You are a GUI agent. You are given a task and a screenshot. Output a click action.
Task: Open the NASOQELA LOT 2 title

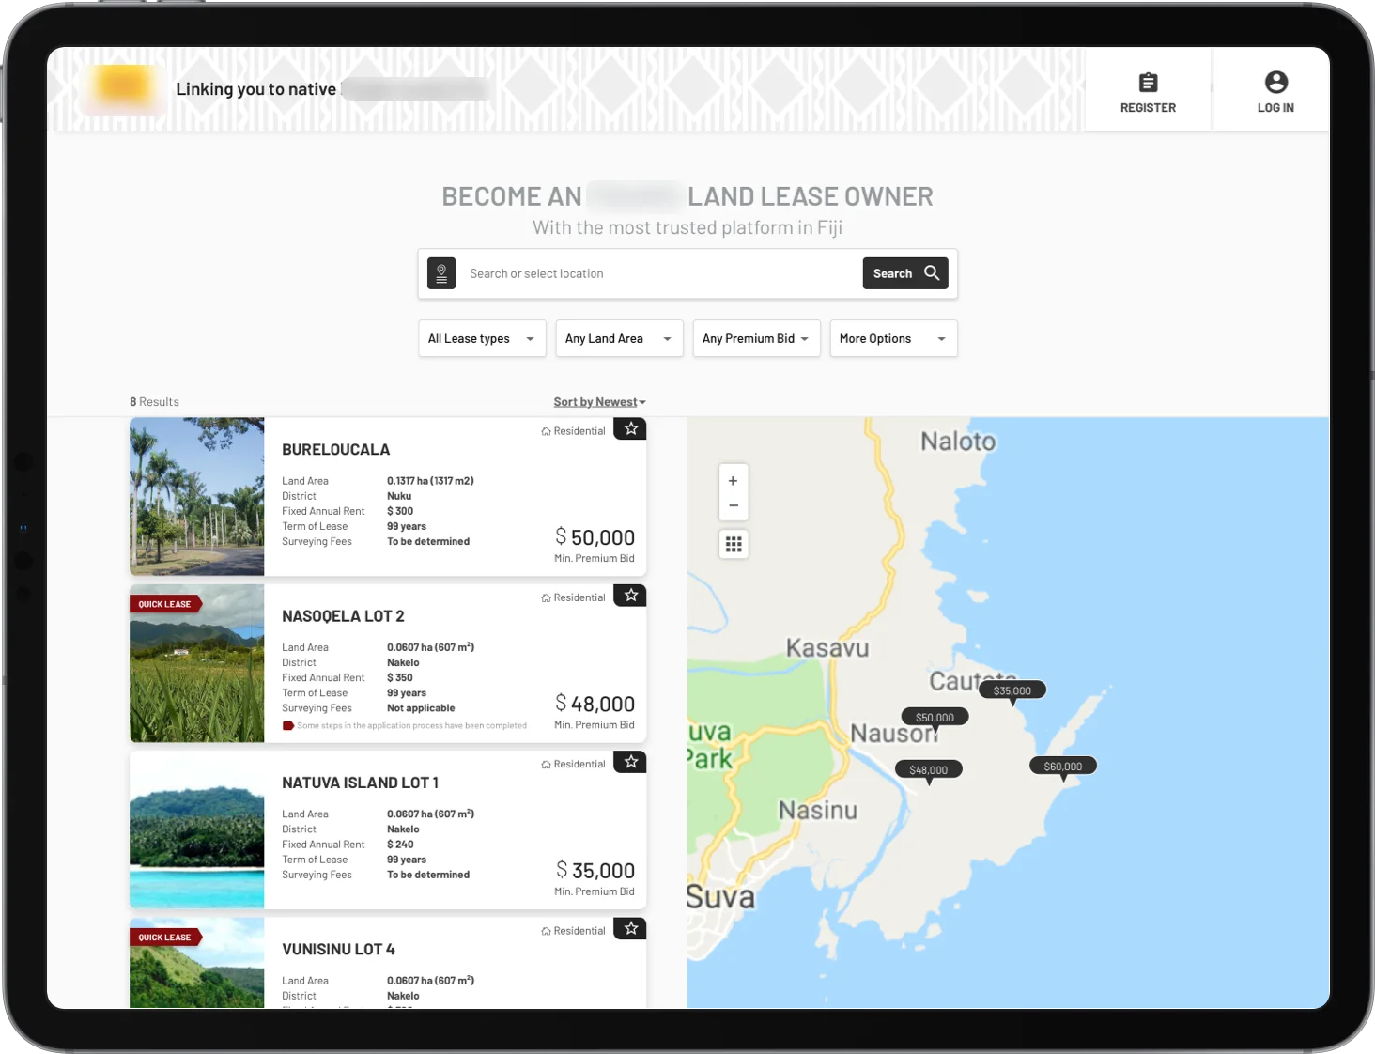343,616
